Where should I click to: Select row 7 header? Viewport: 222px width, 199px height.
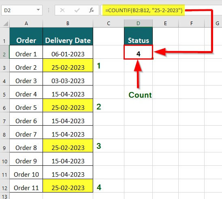[x=4, y=119]
